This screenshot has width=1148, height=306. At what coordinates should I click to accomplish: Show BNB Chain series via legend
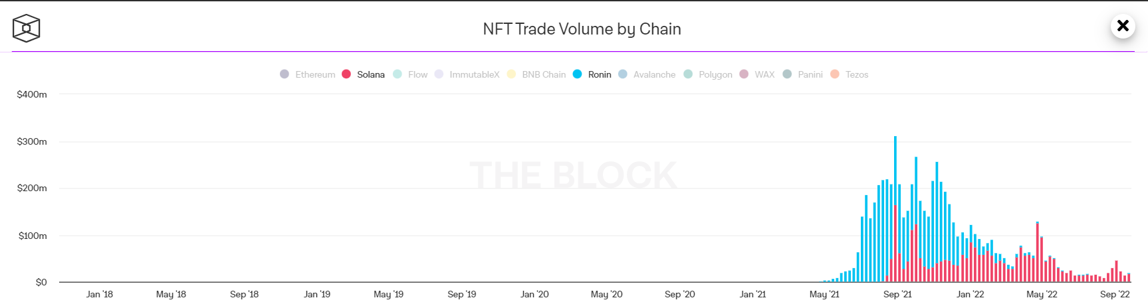543,74
